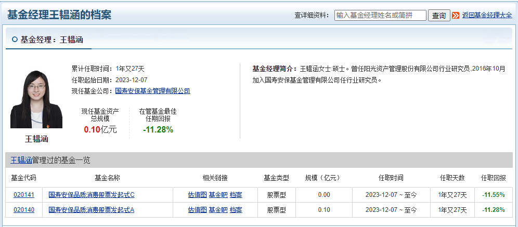Click the circle bullet icon before 基金经理 heading
The image size is (518, 227).
[15, 39]
